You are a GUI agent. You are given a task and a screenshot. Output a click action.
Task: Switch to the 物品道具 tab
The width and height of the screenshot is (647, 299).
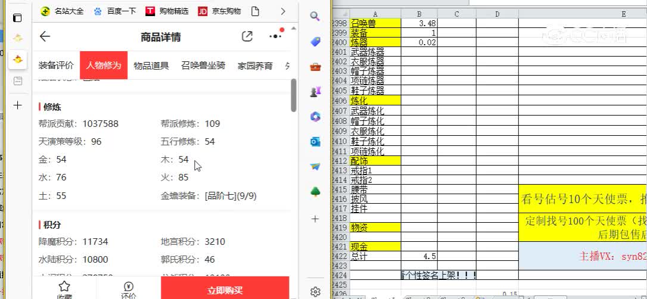(x=151, y=65)
